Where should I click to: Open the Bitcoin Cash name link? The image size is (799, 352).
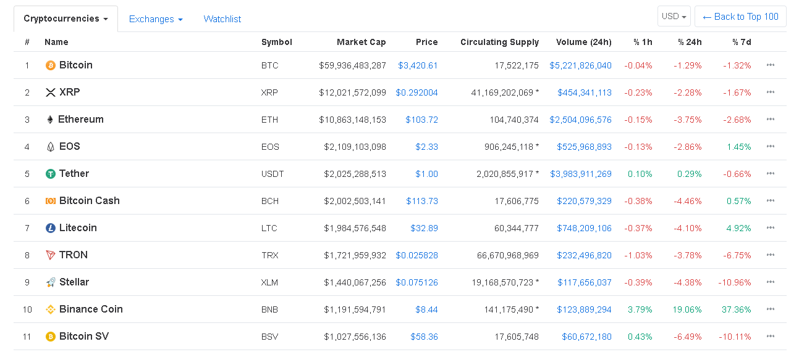90,201
